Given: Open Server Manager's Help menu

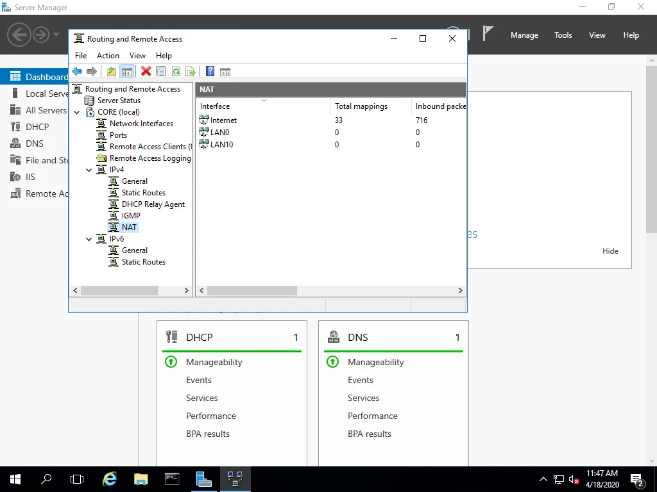Looking at the screenshot, I should (x=631, y=35).
